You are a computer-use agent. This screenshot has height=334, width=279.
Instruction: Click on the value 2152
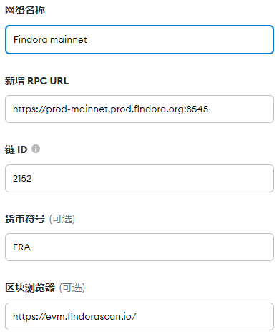point(22,178)
